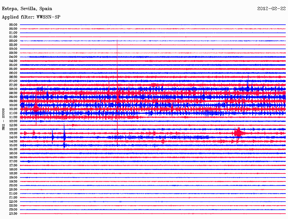
Task: Click the '13:00' time label
Action: tap(13, 129)
